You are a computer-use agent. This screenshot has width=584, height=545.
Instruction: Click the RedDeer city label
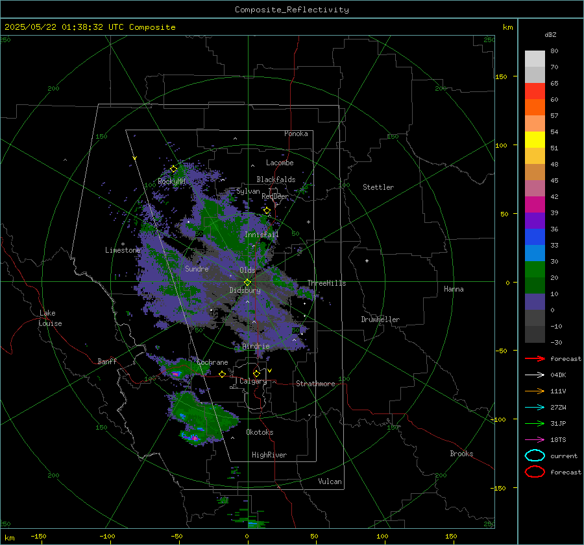pos(275,196)
